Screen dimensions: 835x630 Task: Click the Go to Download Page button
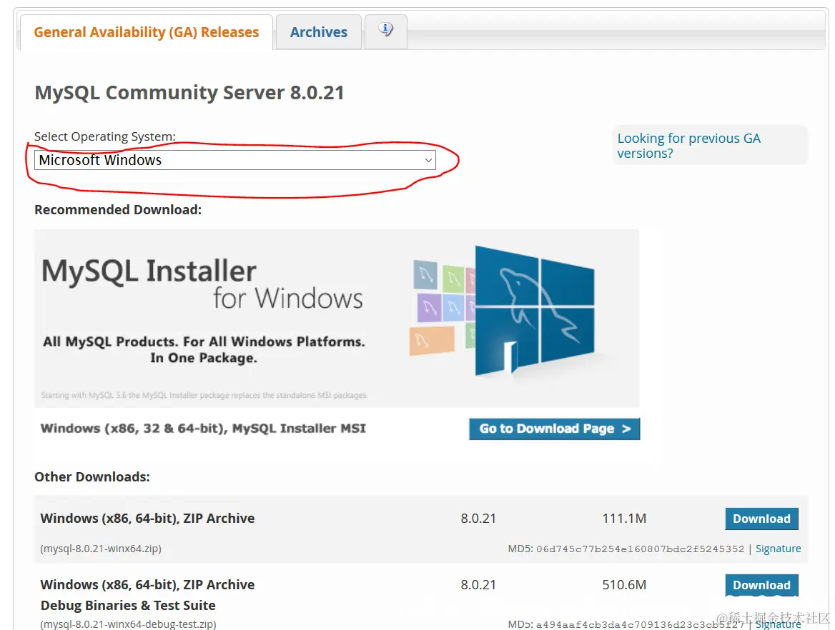click(554, 429)
